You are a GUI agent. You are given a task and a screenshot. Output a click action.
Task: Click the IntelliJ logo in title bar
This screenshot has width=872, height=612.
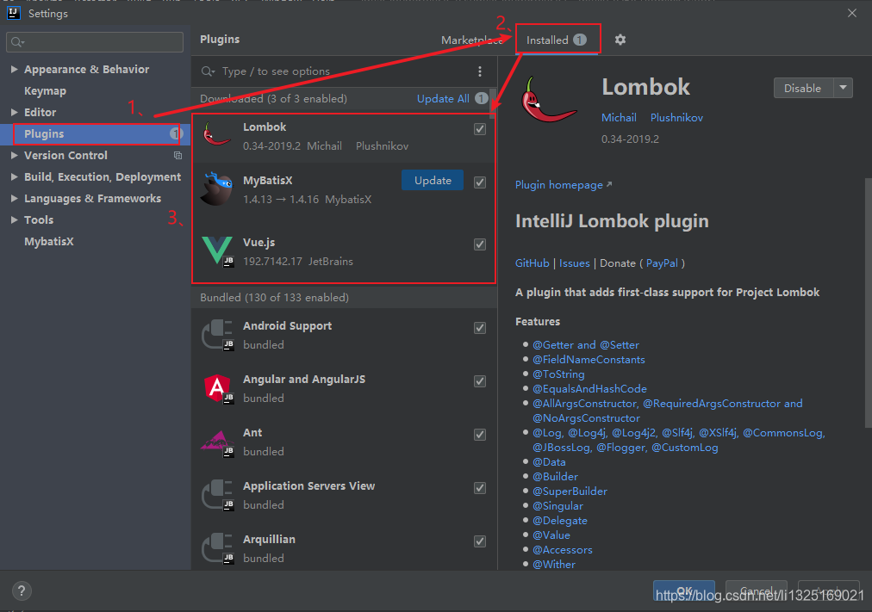(x=13, y=13)
